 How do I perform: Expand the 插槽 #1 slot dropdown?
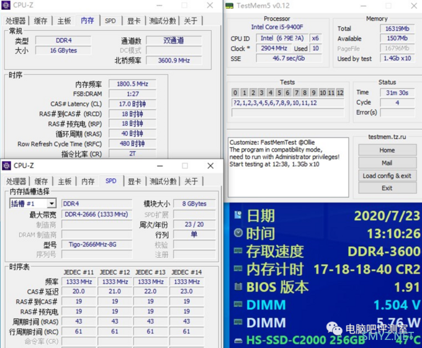point(52,203)
